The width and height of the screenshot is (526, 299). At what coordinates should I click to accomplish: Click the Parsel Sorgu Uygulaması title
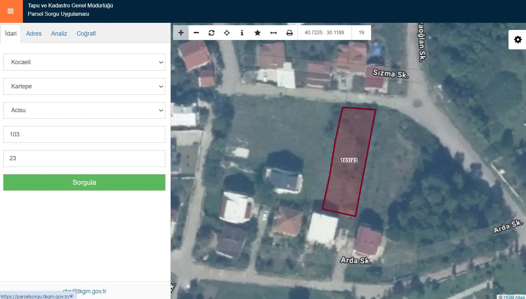tap(59, 14)
